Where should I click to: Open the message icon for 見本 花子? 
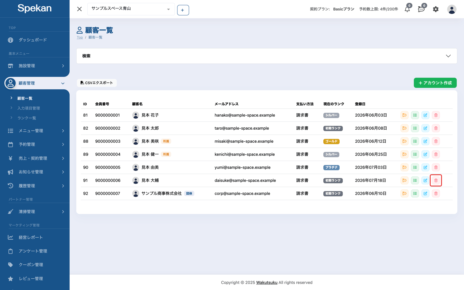(405, 115)
